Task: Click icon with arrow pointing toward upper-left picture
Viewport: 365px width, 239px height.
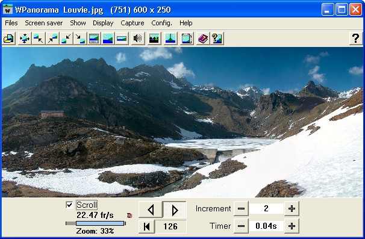Action: pos(39,39)
